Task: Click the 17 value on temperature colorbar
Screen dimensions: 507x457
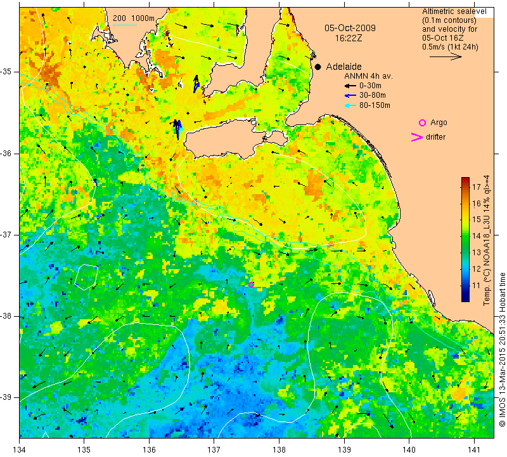Action: [x=477, y=187]
